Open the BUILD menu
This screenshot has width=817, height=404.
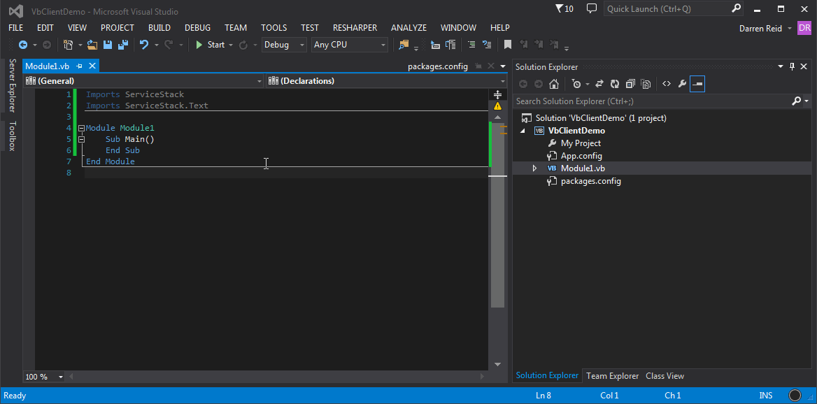159,27
